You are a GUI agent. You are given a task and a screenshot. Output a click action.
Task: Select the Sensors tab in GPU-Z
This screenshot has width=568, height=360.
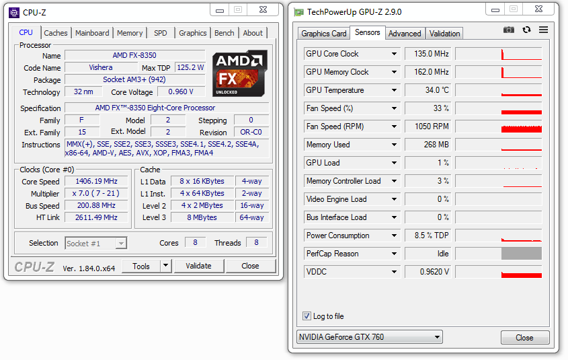[367, 32]
